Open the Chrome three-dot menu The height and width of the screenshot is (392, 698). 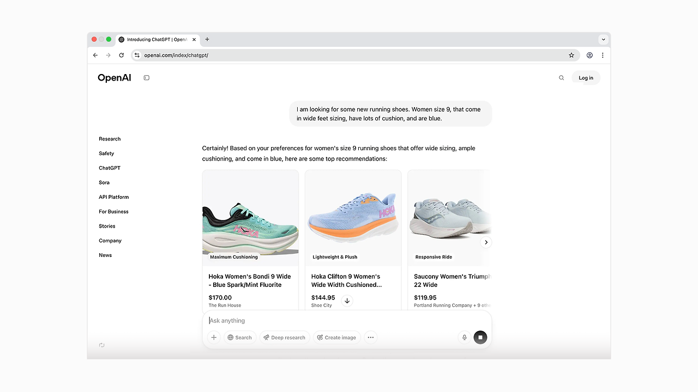tap(603, 55)
